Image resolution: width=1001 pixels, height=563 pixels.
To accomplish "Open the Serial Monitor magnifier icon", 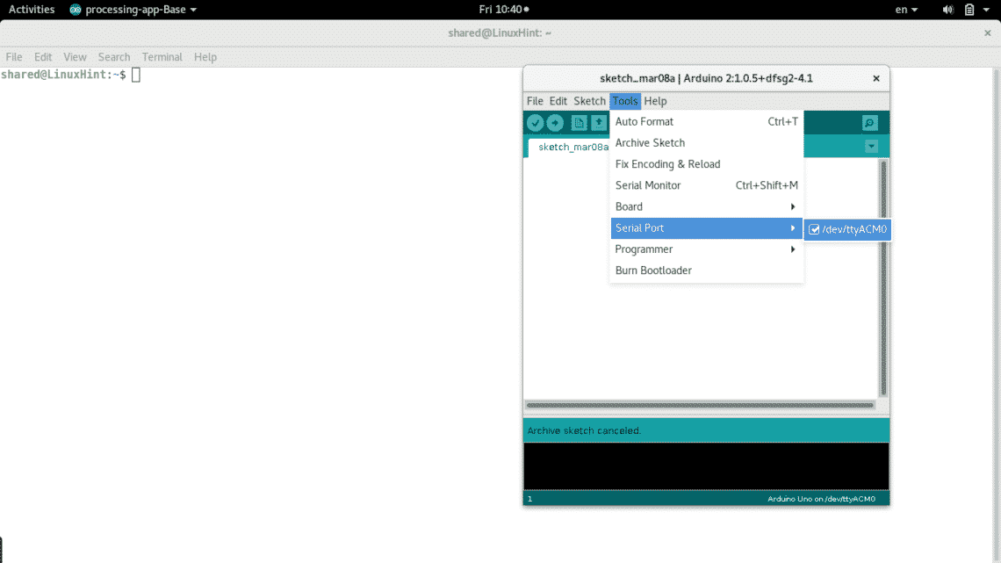I will [869, 123].
